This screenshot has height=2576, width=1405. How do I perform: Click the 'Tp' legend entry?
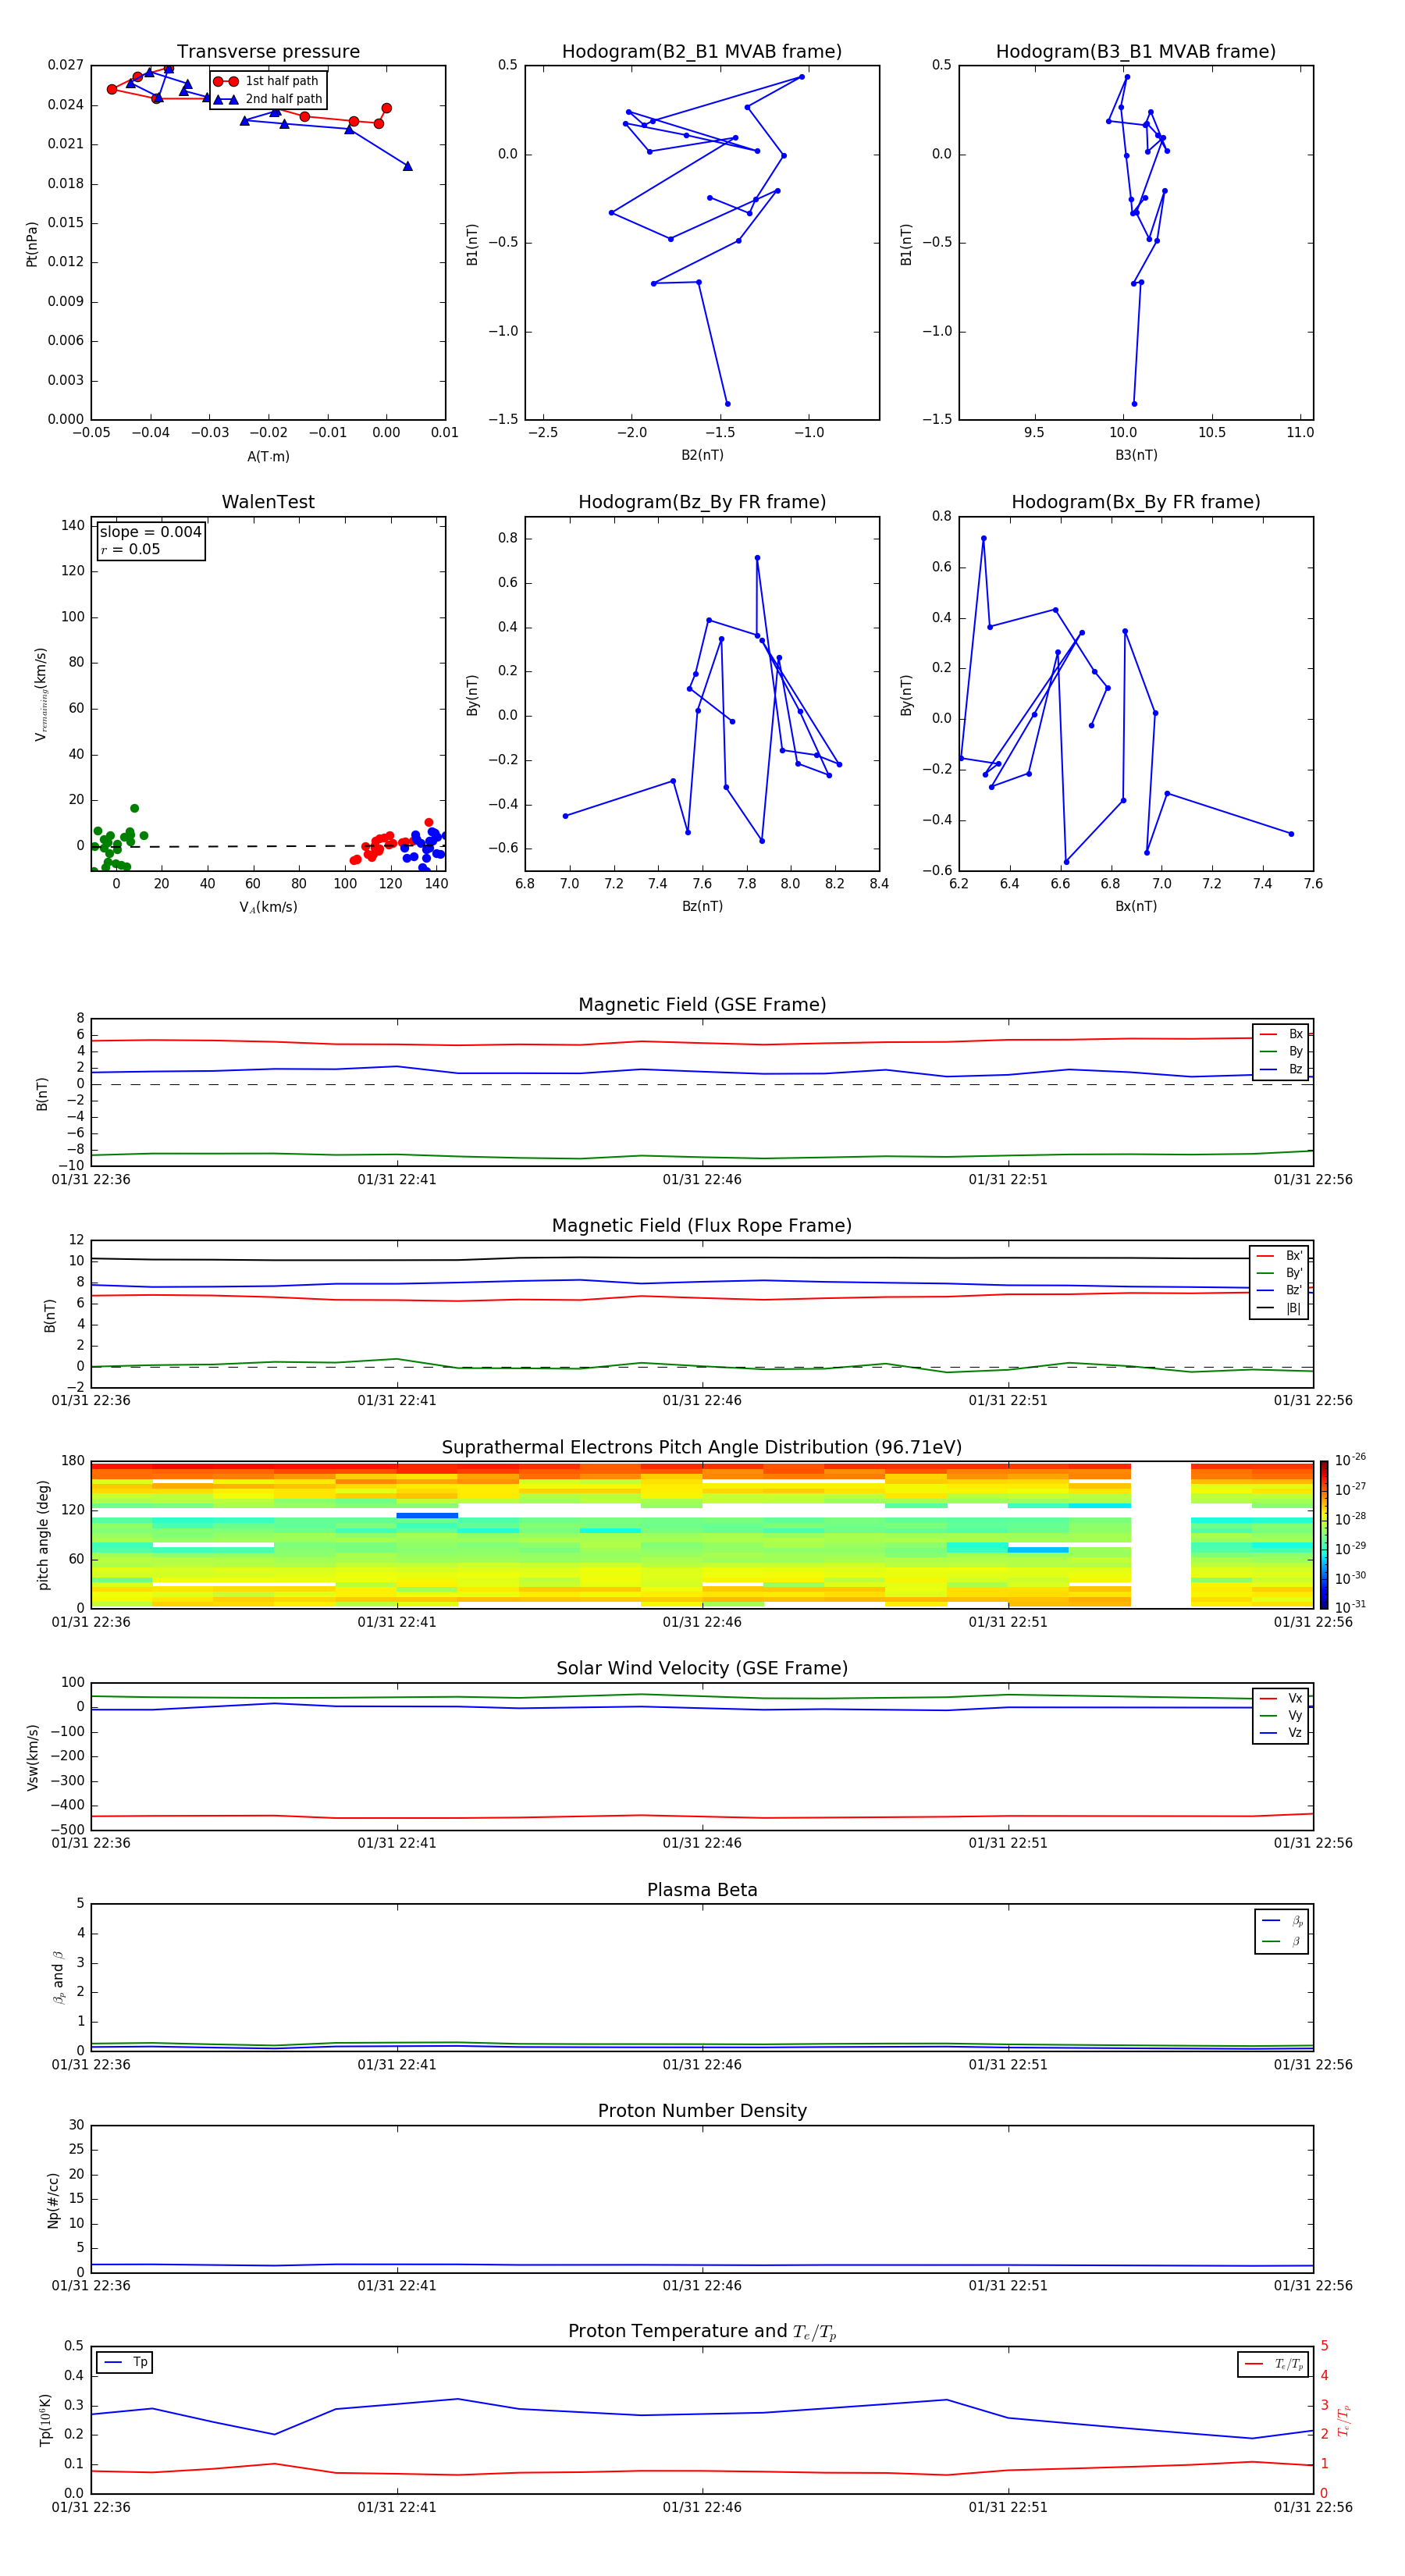coord(125,2362)
